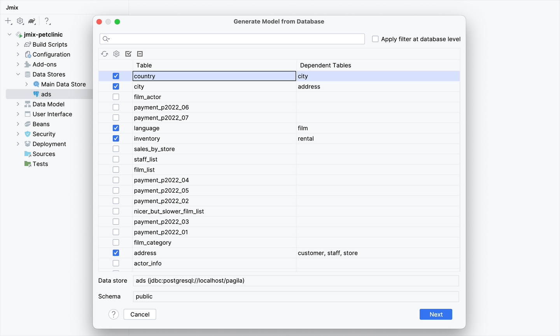
Task: Click the Cancel button
Action: [x=140, y=314]
